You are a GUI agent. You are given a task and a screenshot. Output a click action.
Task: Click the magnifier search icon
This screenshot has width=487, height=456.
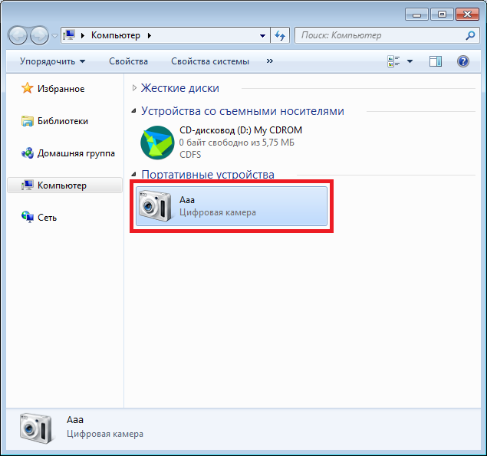pyautogui.click(x=471, y=35)
